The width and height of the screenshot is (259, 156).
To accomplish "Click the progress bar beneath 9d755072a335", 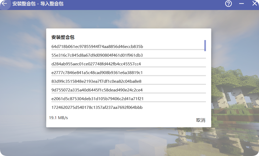I will tap(129, 93).
